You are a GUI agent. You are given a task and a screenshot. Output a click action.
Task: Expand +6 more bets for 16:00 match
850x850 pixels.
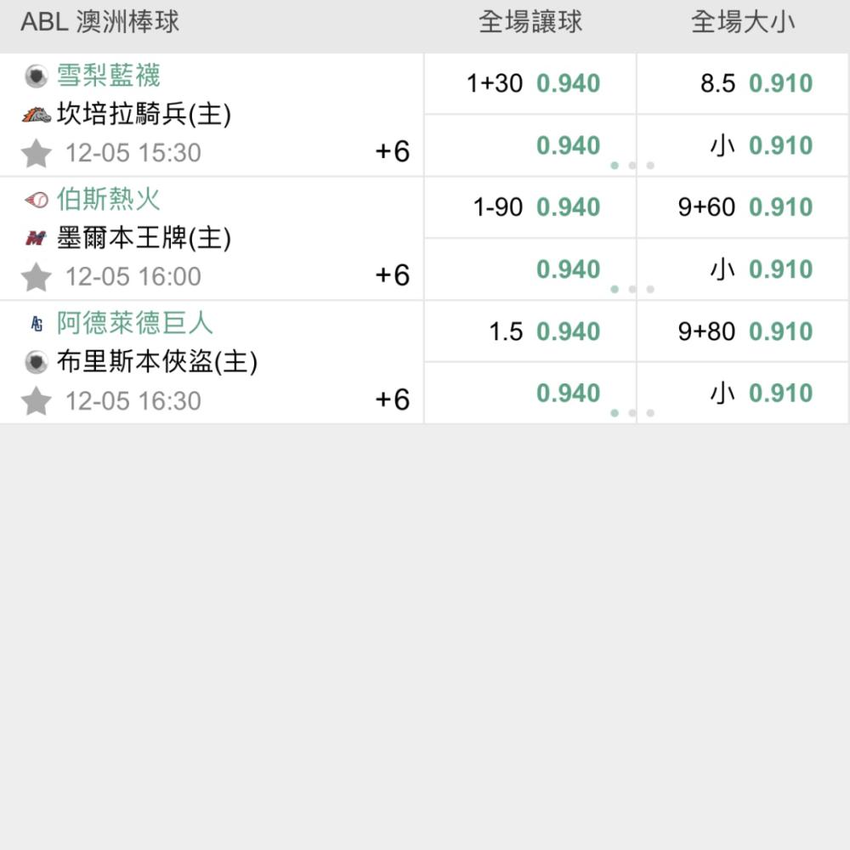(x=393, y=275)
